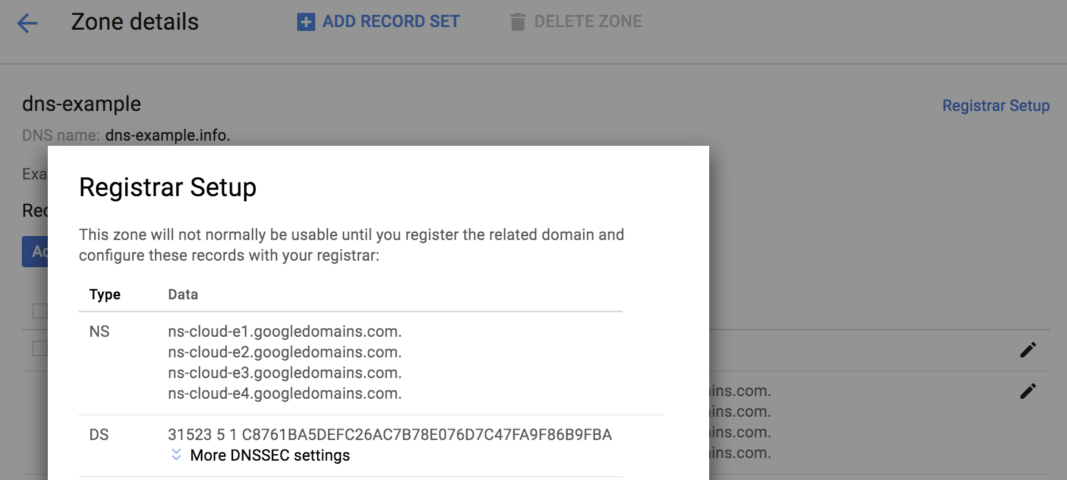This screenshot has height=480, width=1067.
Task: Open the Registrar Setup link
Action: (996, 105)
